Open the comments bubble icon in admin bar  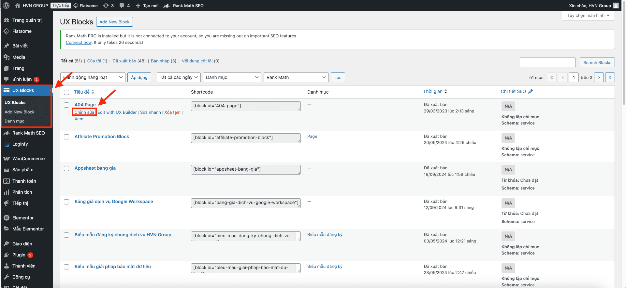tap(122, 6)
